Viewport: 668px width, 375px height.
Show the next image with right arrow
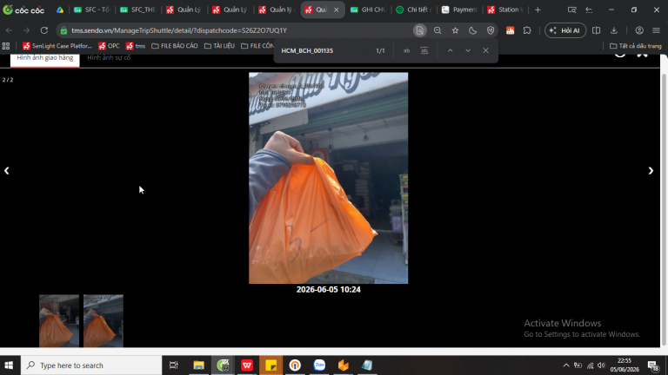[651, 170]
